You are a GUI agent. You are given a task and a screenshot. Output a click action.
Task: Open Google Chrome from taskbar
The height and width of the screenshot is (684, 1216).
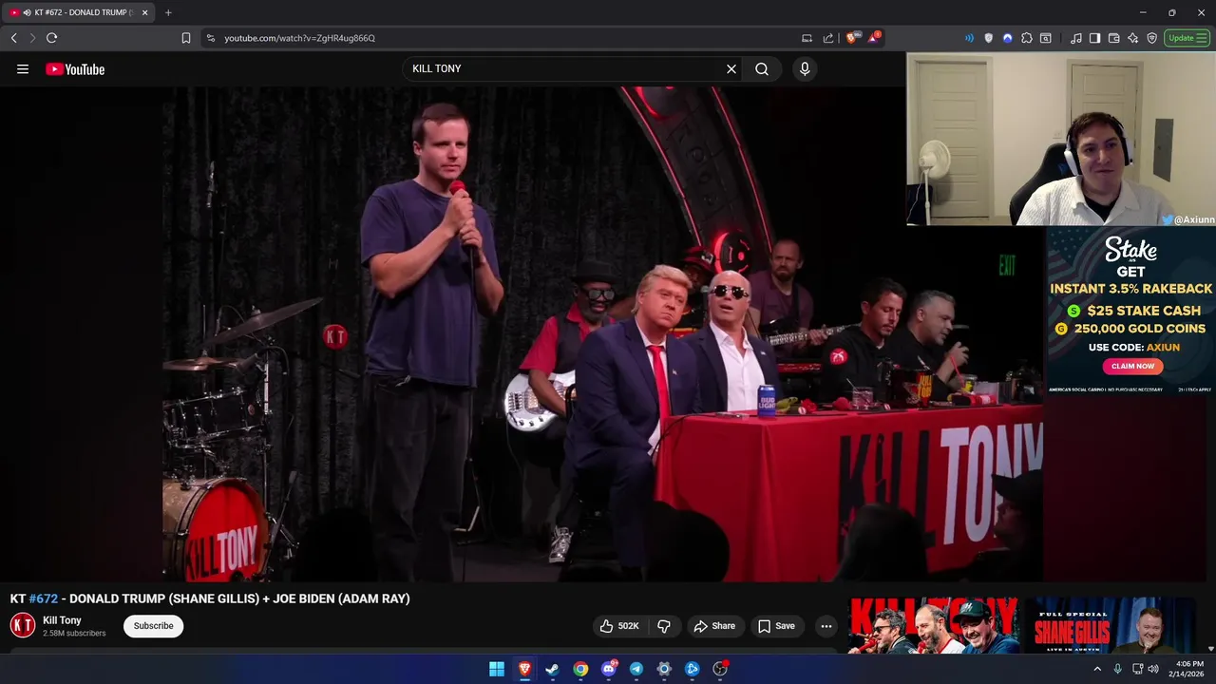580,669
